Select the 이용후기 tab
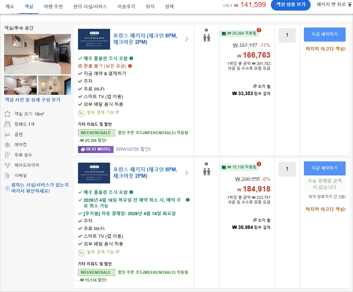This screenshot has width=353, height=292. pos(126,6)
